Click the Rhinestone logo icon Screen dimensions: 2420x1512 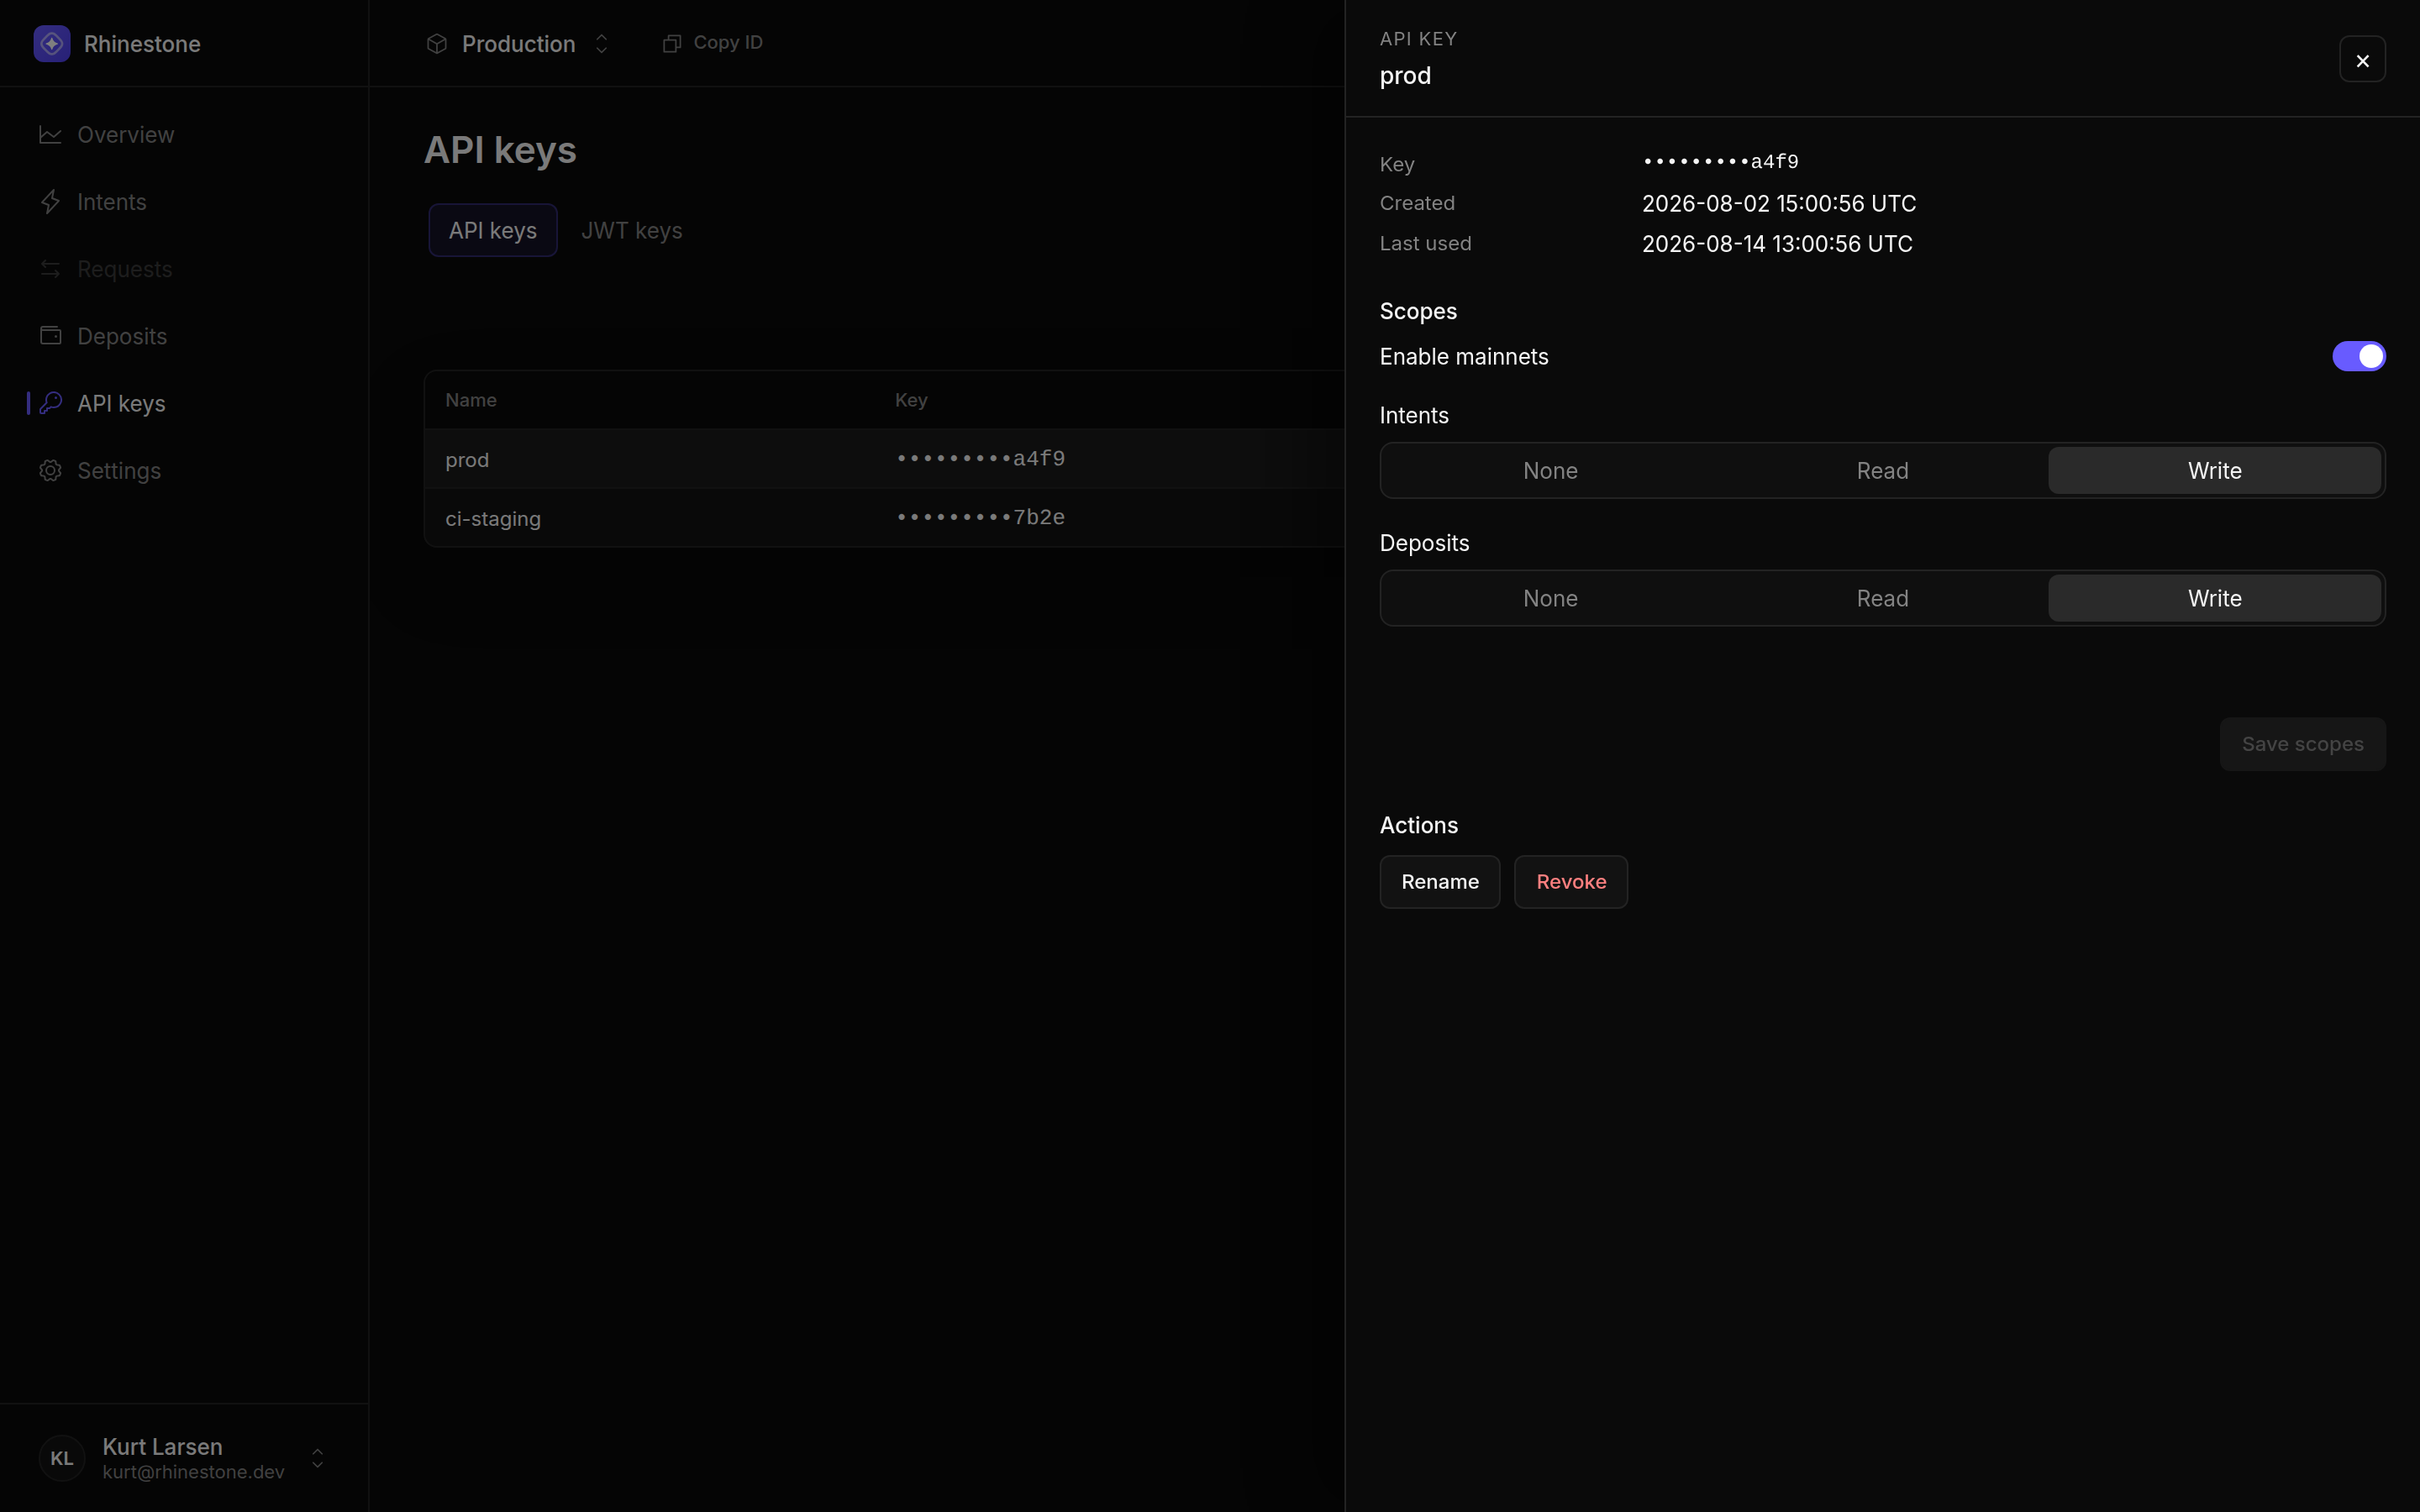tap(52, 44)
